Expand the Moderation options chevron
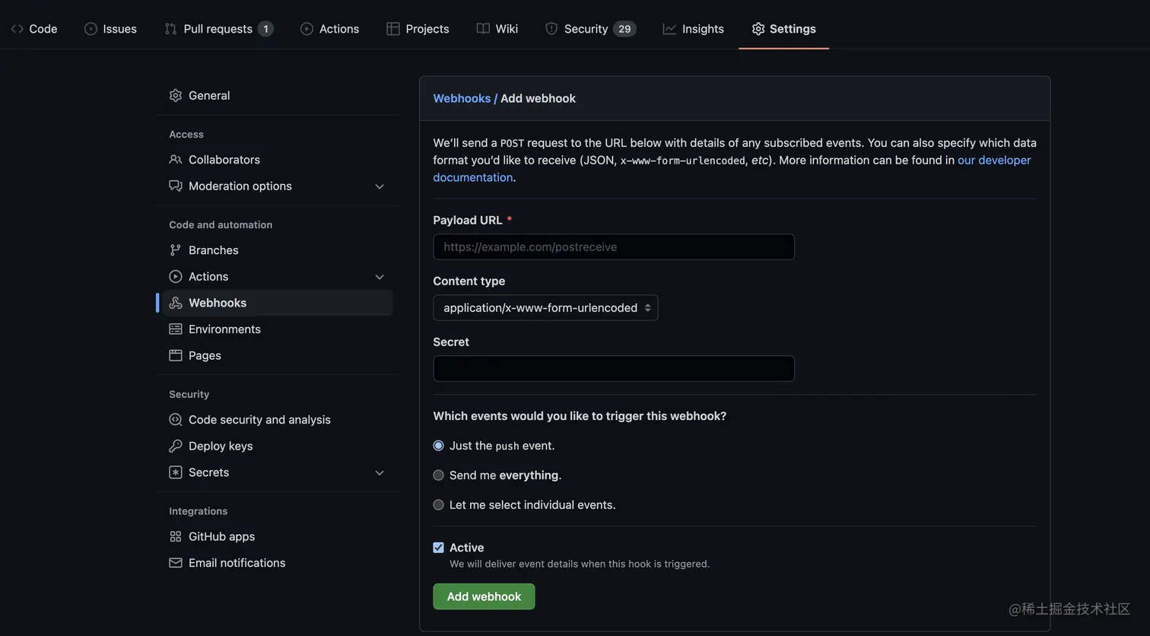This screenshot has height=636, width=1150. tap(380, 186)
